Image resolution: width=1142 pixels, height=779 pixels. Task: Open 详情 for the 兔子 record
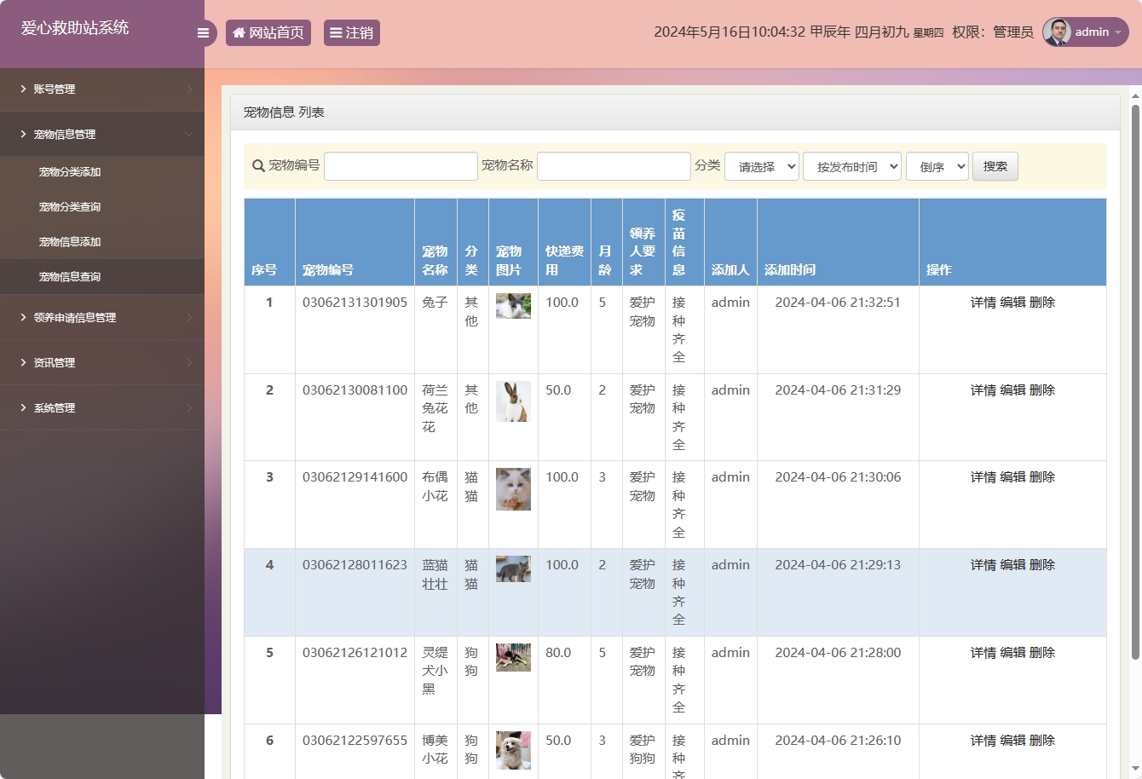tap(983, 302)
